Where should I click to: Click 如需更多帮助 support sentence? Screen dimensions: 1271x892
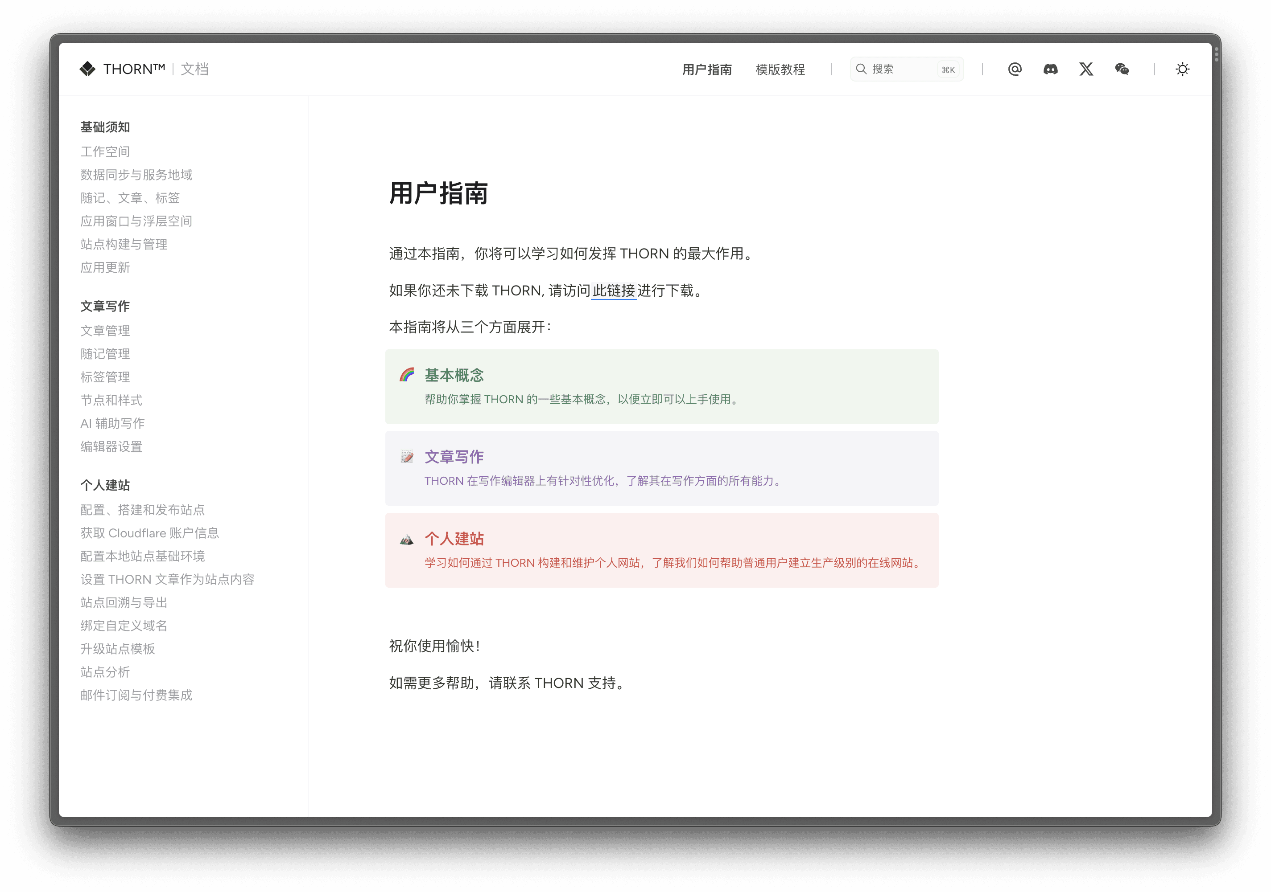pyautogui.click(x=507, y=683)
